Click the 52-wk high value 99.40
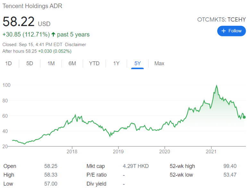248x188 pixels. (x=230, y=166)
